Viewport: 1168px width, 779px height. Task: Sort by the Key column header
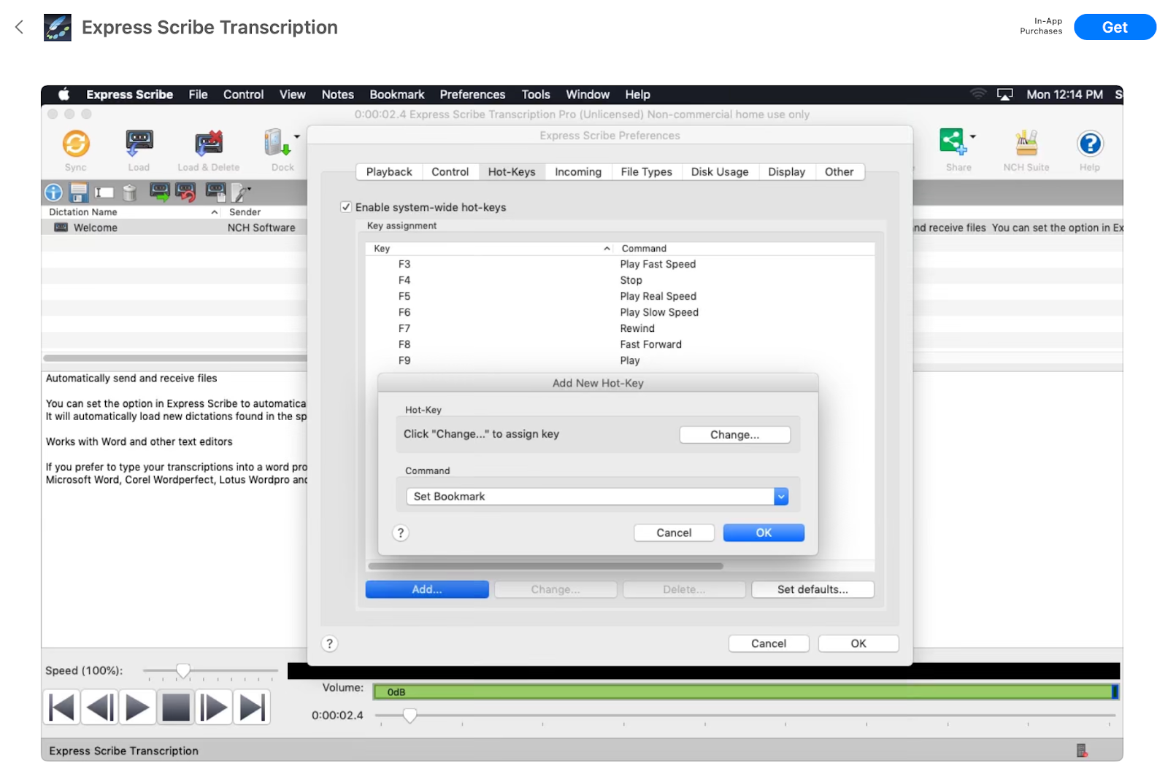pyautogui.click(x=489, y=249)
